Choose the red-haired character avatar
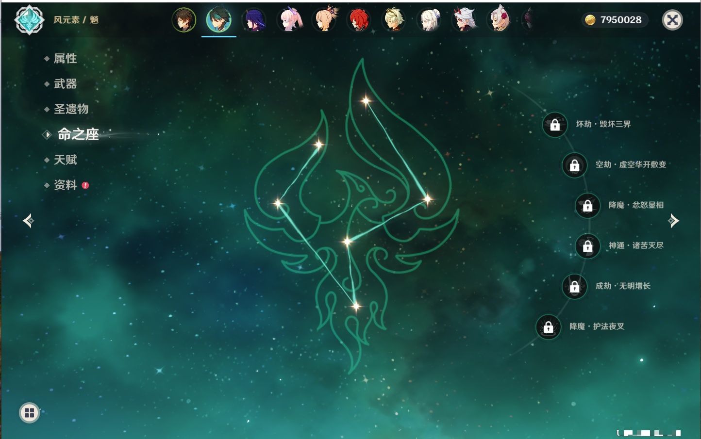Screen dimensions: 701x439 (359, 20)
